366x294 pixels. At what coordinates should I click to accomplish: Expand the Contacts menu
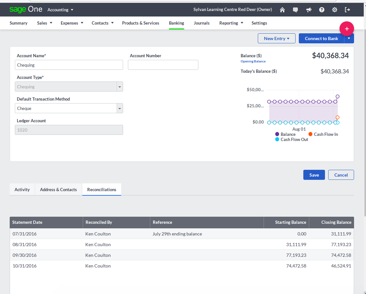click(x=103, y=23)
